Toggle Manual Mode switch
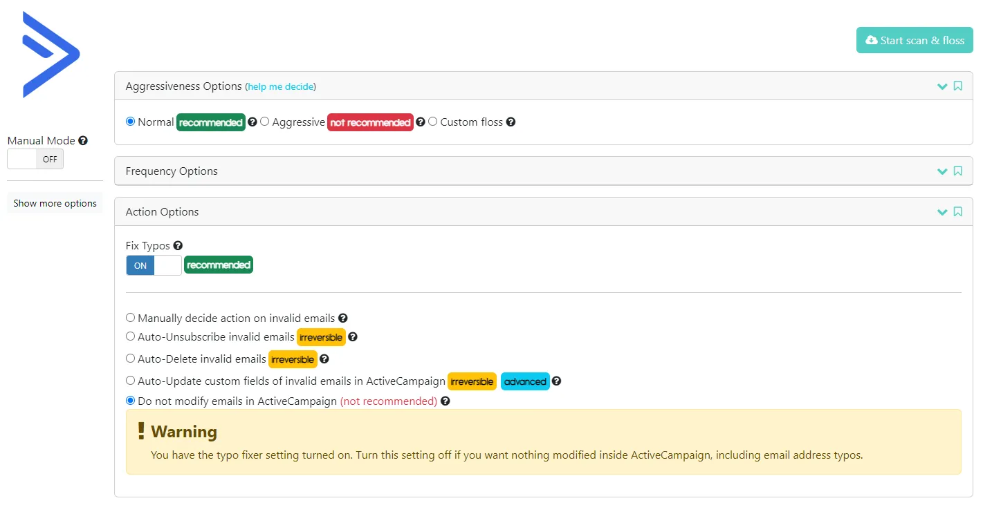This screenshot has height=505, width=983. (35, 159)
